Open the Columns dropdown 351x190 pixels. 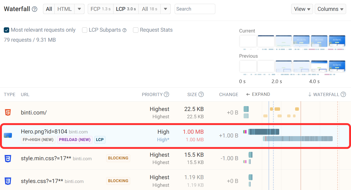point(330,9)
